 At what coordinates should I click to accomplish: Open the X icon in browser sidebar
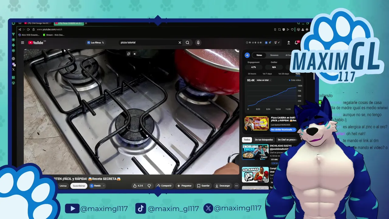coord(13,69)
